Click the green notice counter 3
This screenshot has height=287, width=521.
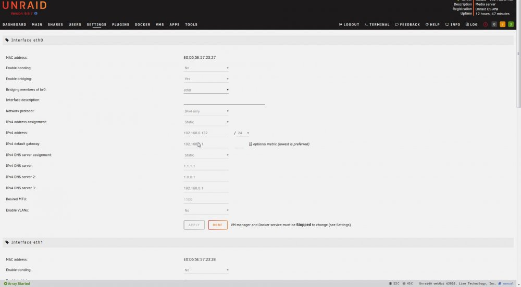[511, 24]
